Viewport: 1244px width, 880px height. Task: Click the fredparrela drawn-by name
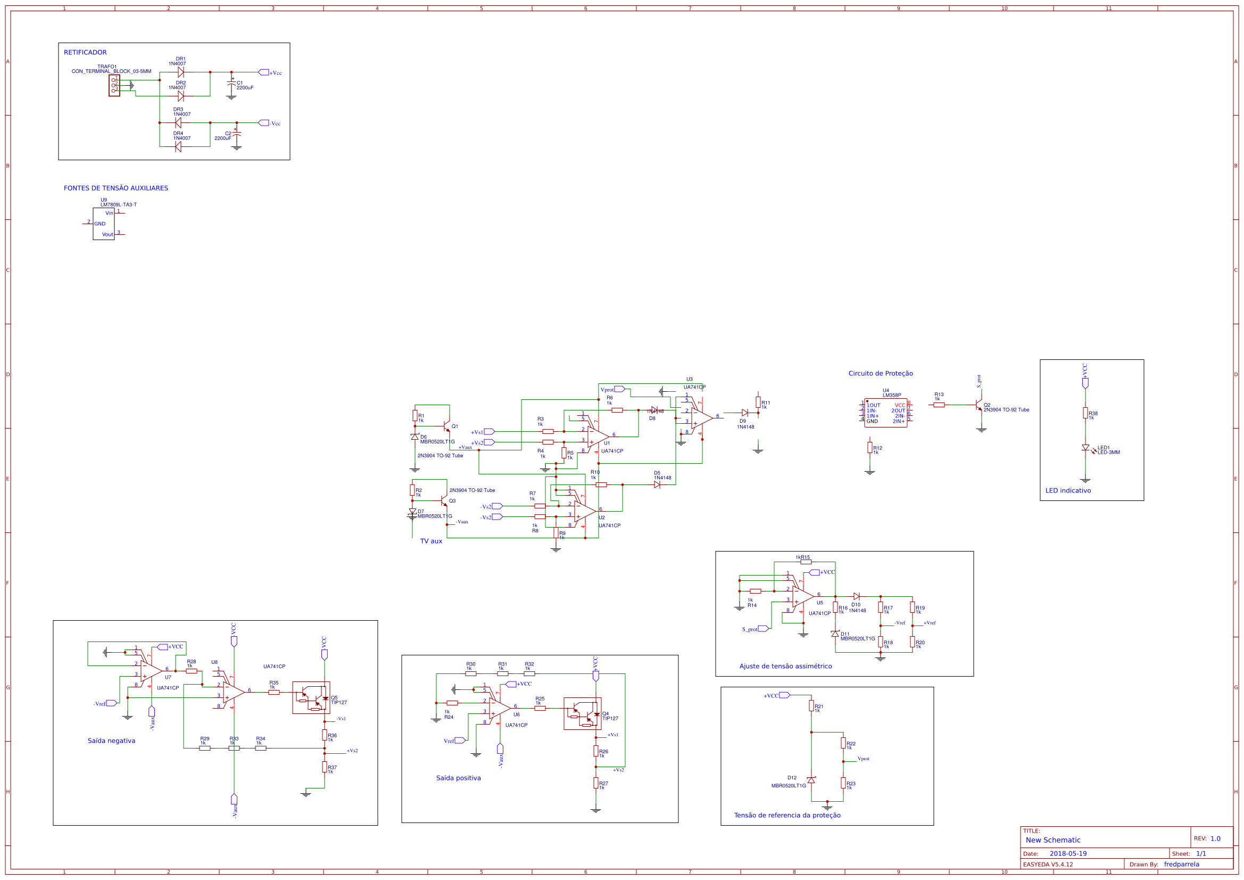(x=1181, y=864)
